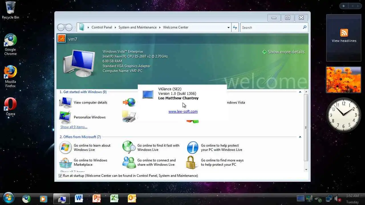Image resolution: width=365 pixels, height=205 pixels.
Task: Click Control Panel in the breadcrumb
Action: point(102,27)
